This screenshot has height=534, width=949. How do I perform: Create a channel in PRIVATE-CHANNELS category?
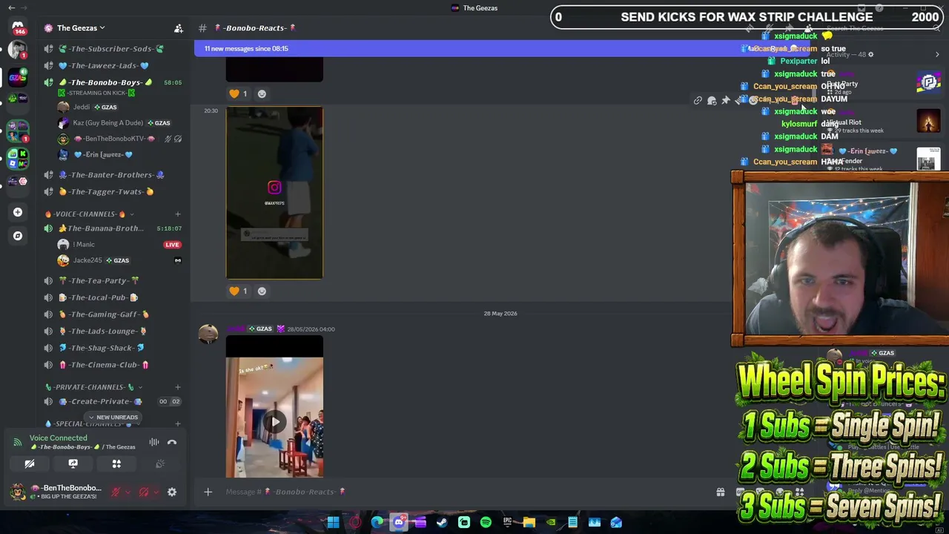[x=177, y=386]
